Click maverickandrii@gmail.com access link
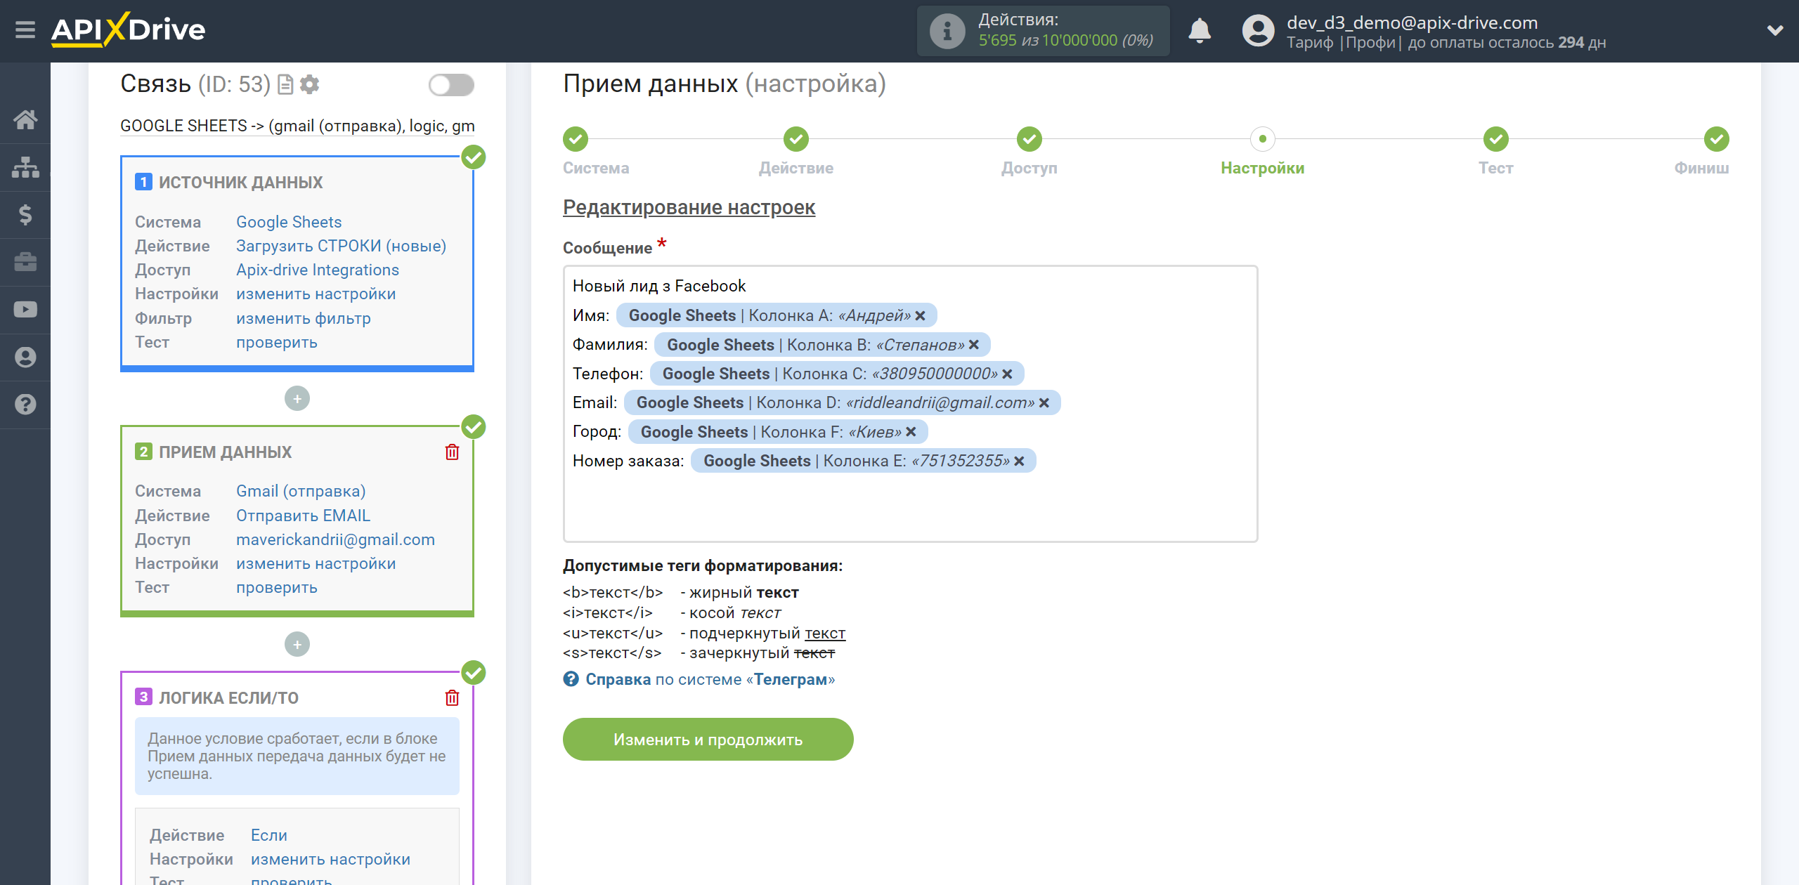1799x885 pixels. point(335,539)
